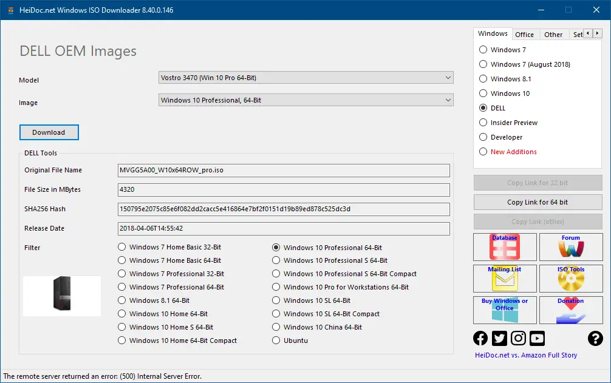Click the Internal Server Error status message
Screen dimensions: 611x383
point(103,376)
